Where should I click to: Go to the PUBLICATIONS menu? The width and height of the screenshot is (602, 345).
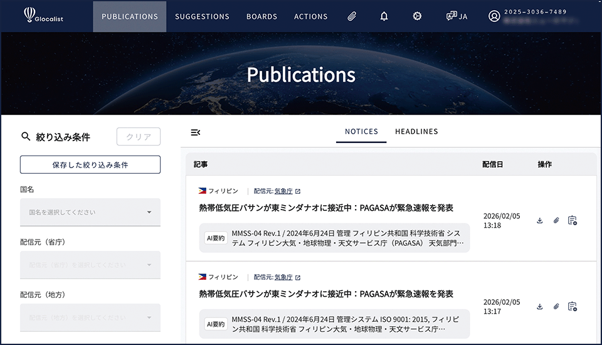[x=130, y=16]
